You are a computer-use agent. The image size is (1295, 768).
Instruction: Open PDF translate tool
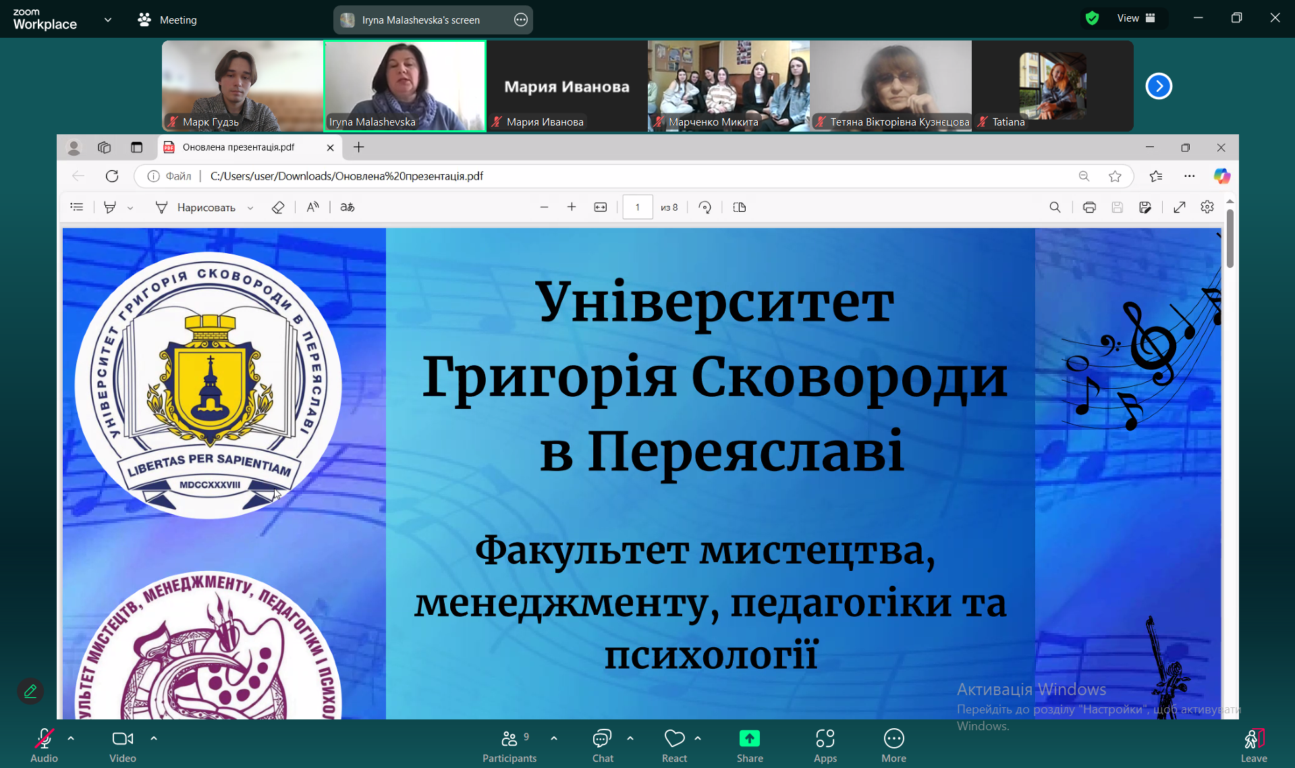pyautogui.click(x=348, y=207)
